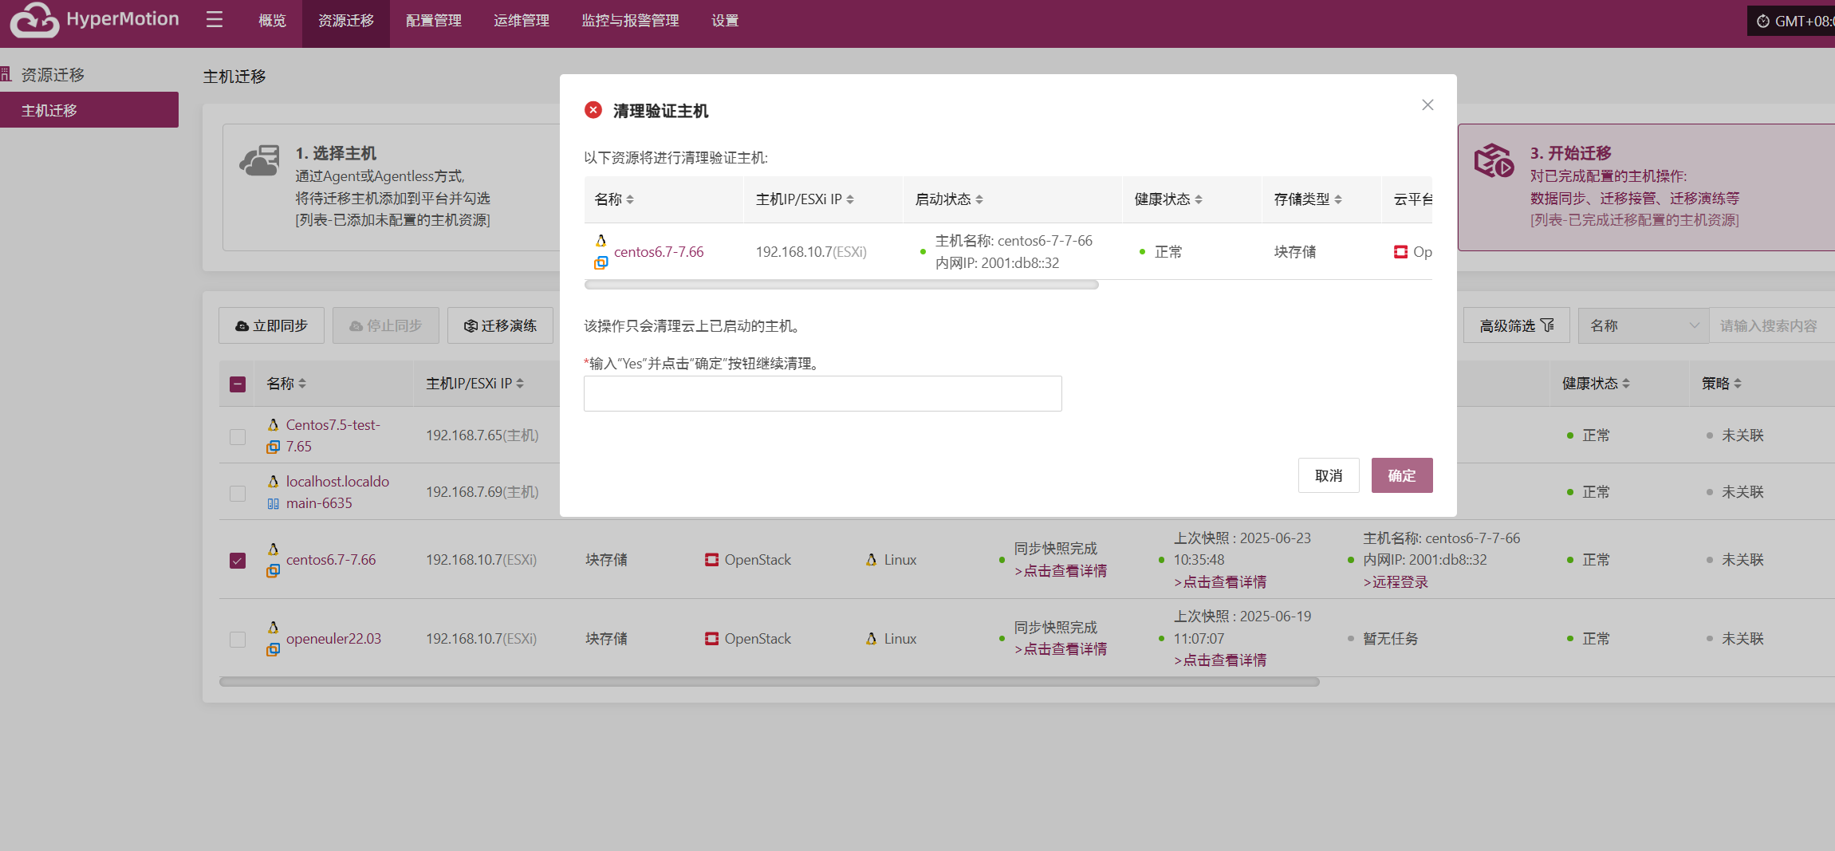The height and width of the screenshot is (851, 1835).
Task: Click the Yes confirmation input field
Action: pos(823,394)
